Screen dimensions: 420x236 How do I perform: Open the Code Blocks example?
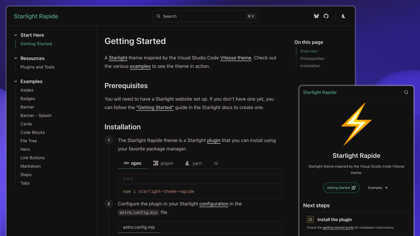(x=33, y=133)
